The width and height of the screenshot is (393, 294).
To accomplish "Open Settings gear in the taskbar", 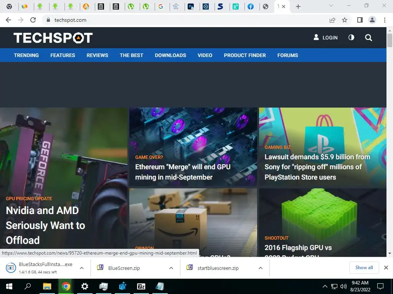I will click(x=85, y=286).
